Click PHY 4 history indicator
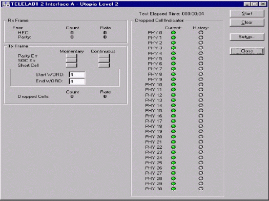 pyautogui.click(x=201, y=53)
